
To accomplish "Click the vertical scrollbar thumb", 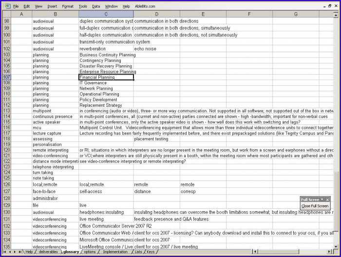I will tap(336, 201).
